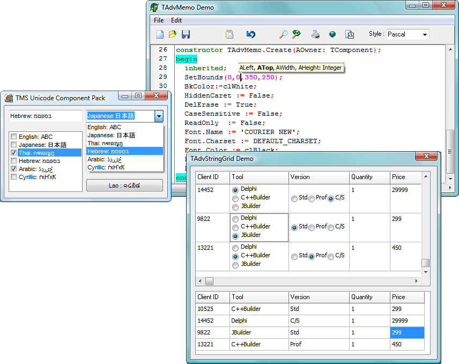Click the Hebrew text input field

[46, 116]
